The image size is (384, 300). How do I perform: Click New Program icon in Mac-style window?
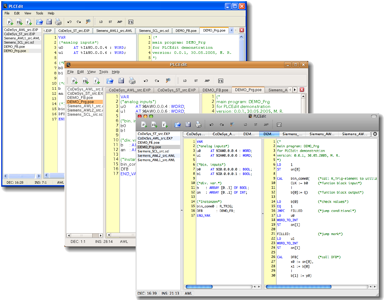tap(144, 125)
